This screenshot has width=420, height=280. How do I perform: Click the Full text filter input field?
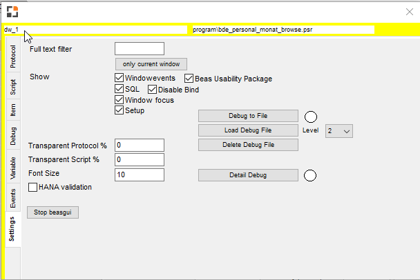pyautogui.click(x=139, y=49)
